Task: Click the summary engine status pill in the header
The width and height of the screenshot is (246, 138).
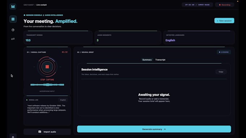Action: tap(197, 5)
